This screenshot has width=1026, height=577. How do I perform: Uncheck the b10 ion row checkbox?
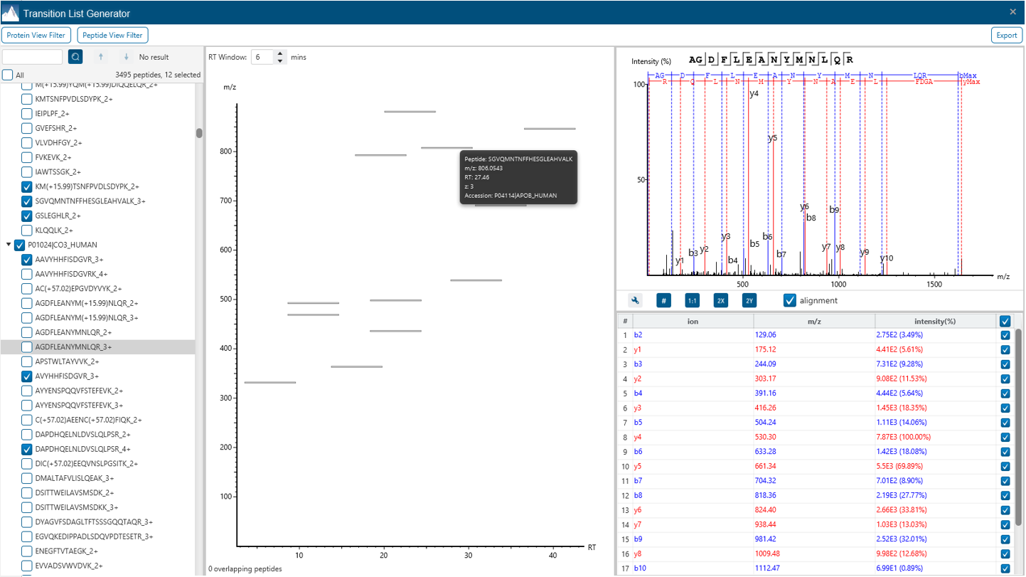pos(1005,568)
